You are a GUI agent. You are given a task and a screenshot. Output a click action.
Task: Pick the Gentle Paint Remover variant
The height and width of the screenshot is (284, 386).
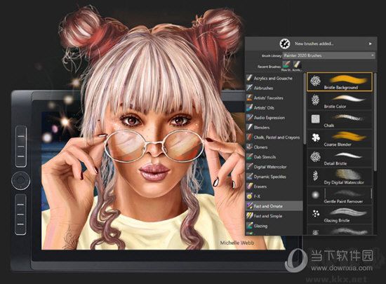click(x=340, y=196)
